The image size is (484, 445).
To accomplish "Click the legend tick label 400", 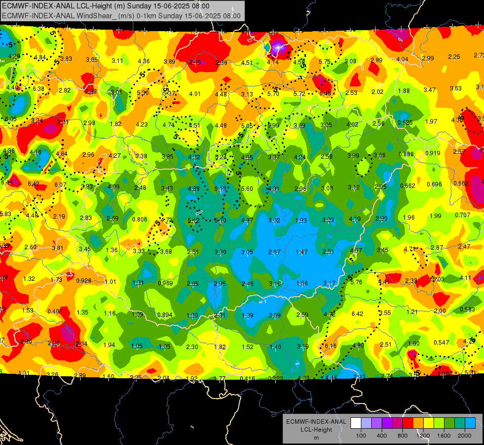I will pyautogui.click(x=382, y=436).
